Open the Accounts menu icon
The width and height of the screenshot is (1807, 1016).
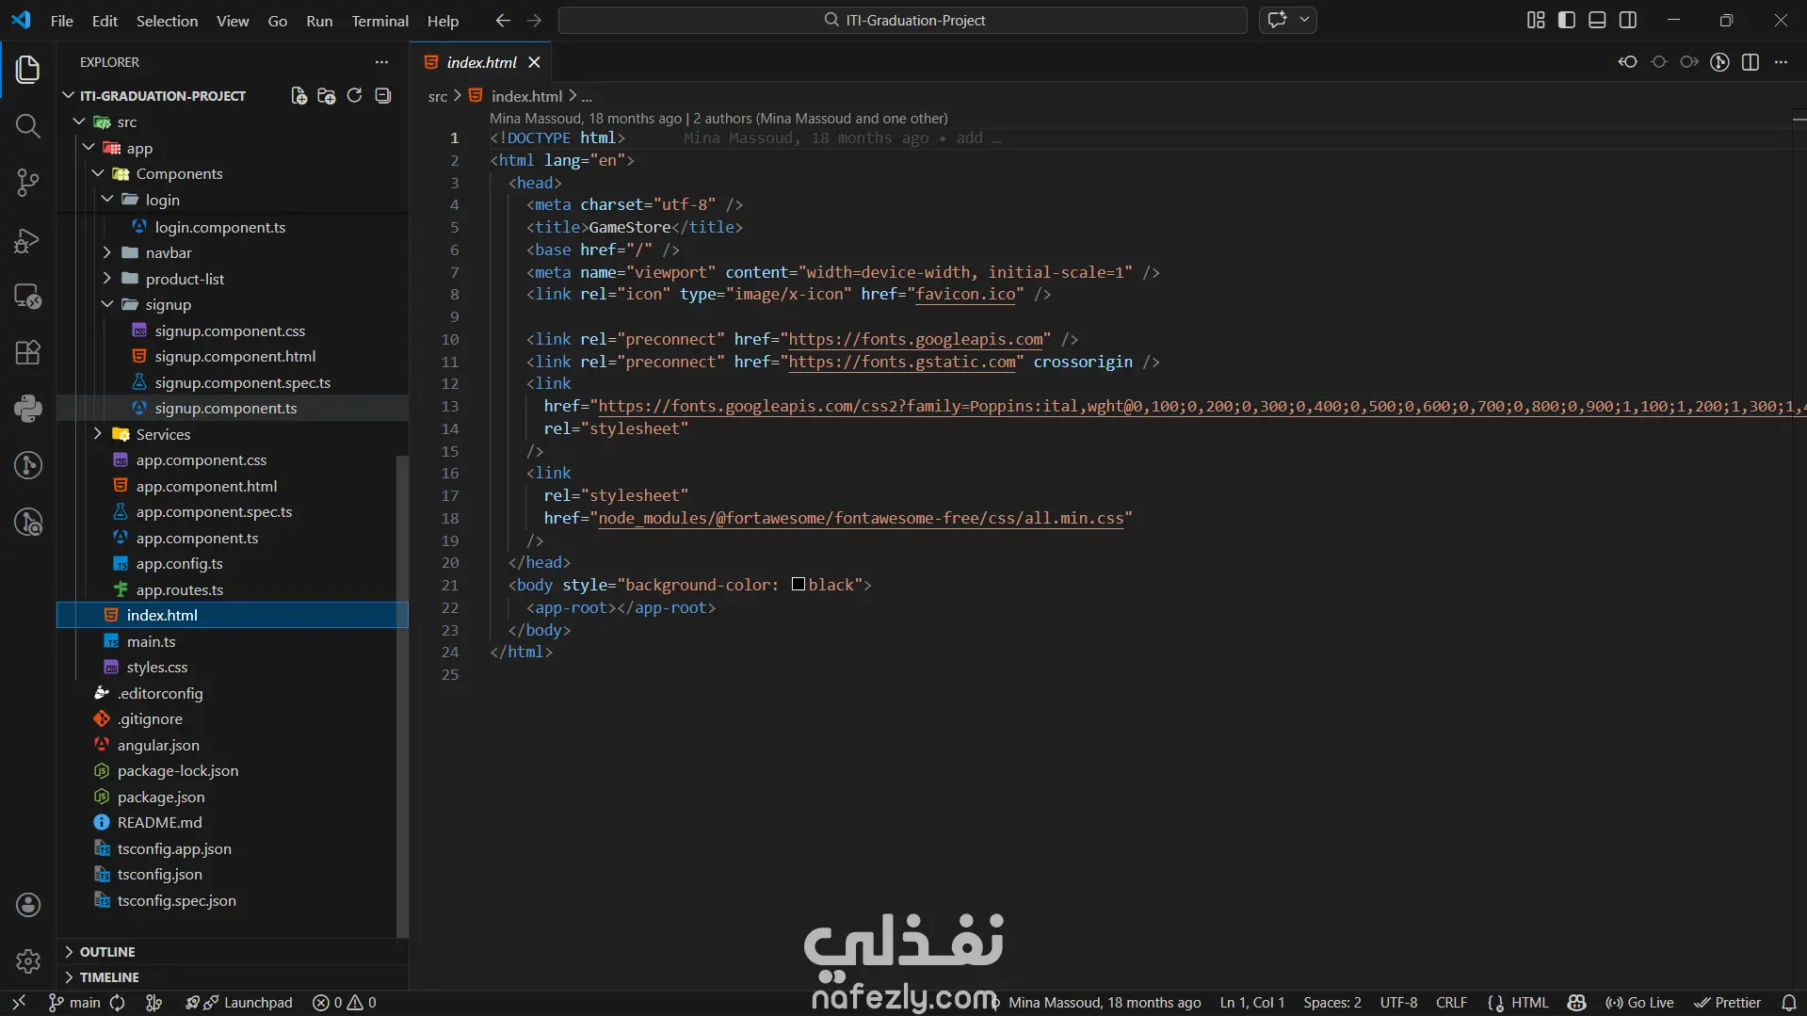click(x=28, y=905)
